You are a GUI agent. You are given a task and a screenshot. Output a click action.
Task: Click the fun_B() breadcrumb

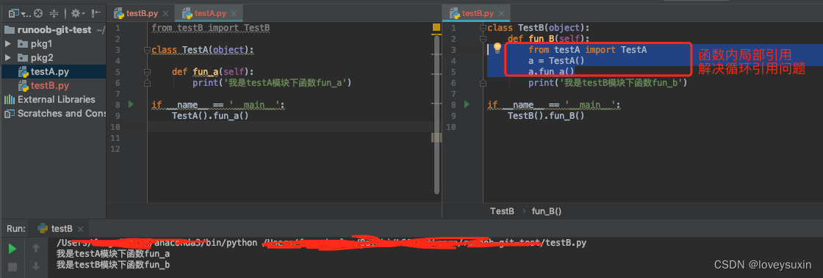[x=547, y=211]
